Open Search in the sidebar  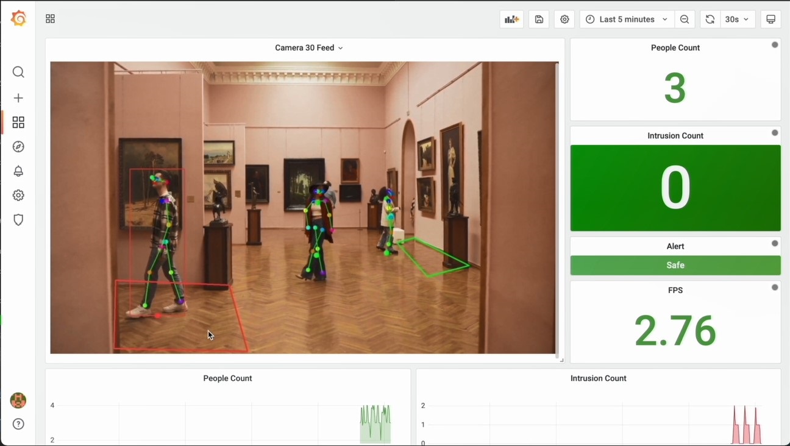[x=18, y=73]
